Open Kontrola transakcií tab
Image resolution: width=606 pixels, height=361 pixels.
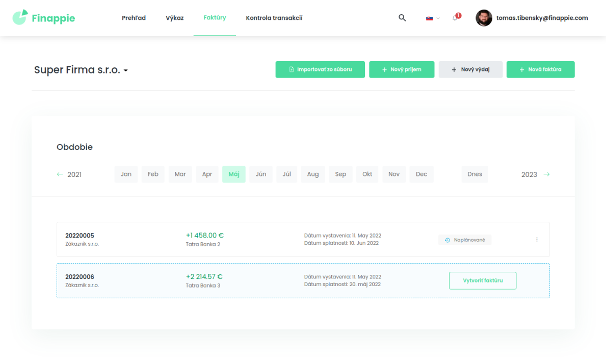click(274, 18)
